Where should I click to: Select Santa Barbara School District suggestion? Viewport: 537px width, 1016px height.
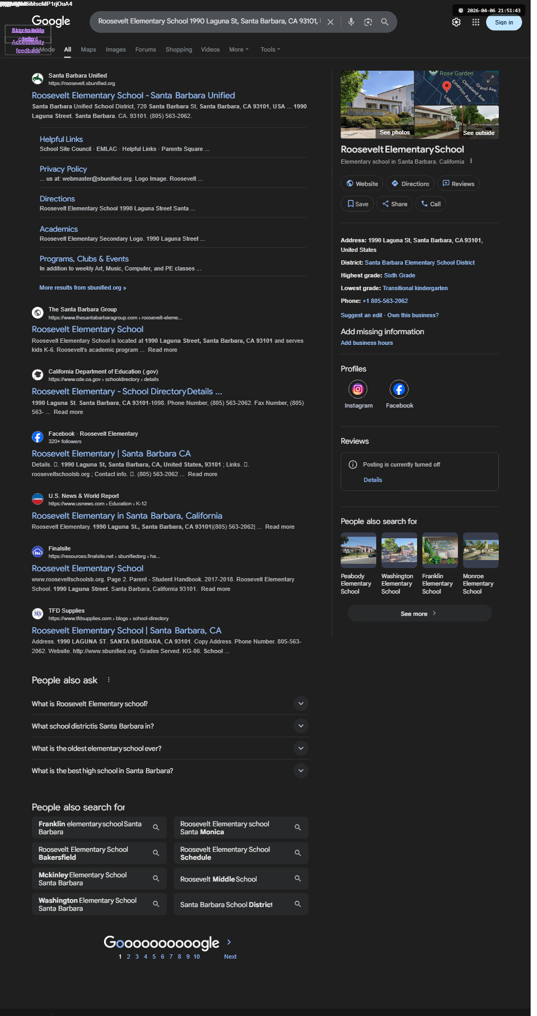[x=241, y=904]
